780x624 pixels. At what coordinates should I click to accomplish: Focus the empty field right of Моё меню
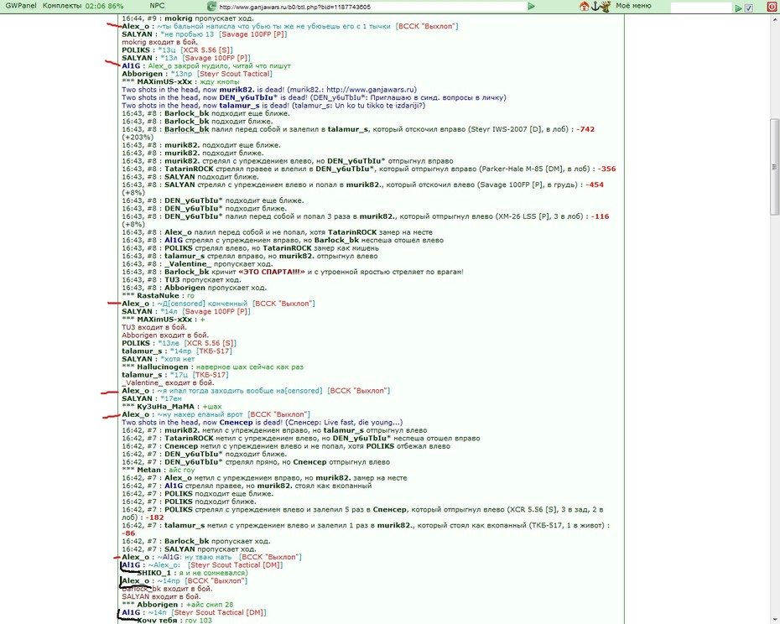coord(701,8)
